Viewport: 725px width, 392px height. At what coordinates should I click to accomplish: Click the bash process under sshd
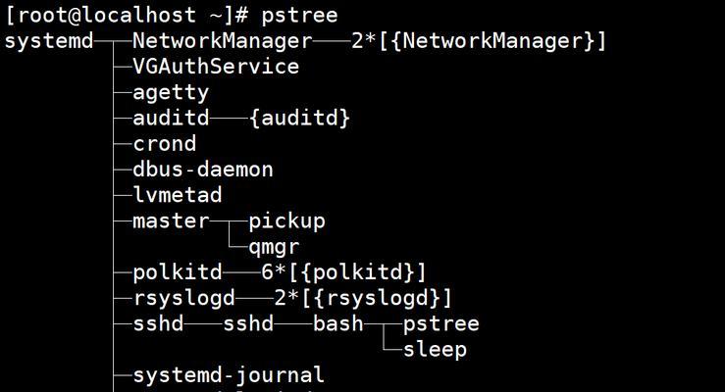point(338,323)
